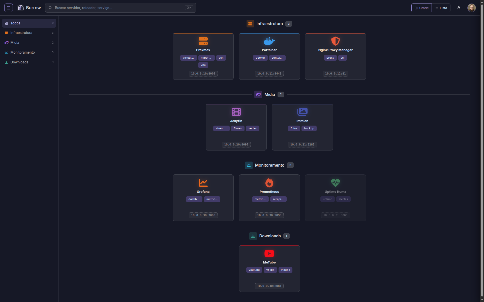Collapse the Monitoramento section header
The height and width of the screenshot is (302, 484).
click(x=269, y=165)
